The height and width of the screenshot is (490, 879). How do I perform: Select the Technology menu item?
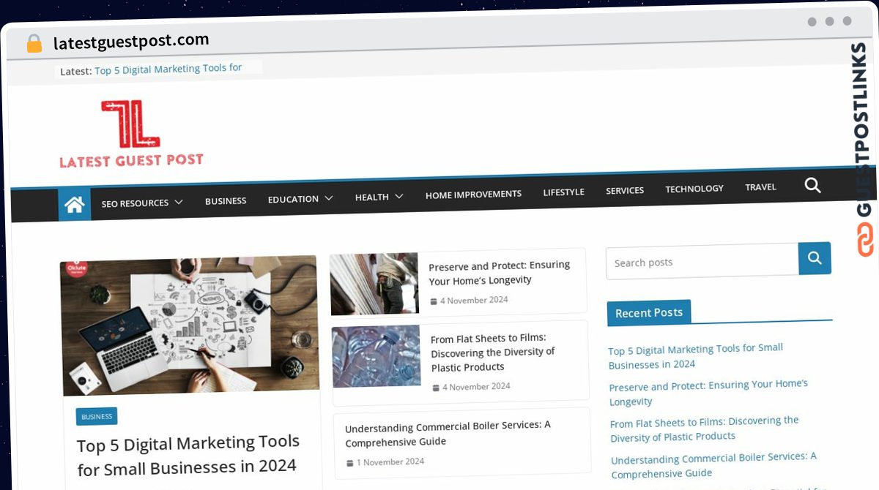694,189
